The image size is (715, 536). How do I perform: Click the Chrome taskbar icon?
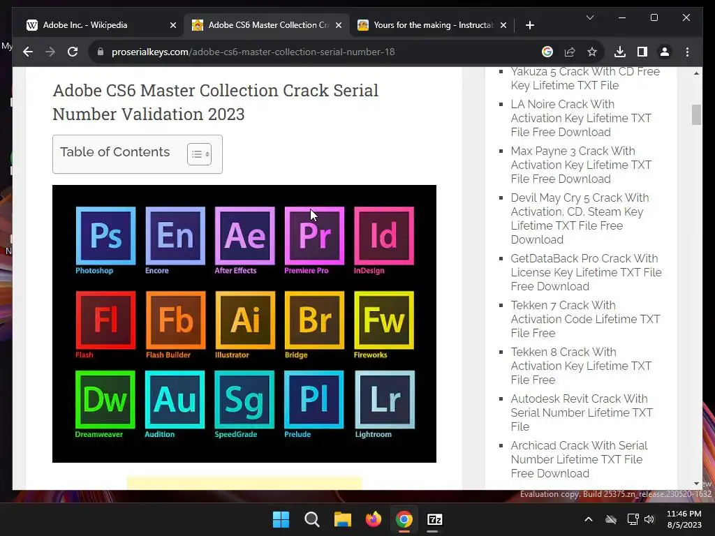coord(404,519)
